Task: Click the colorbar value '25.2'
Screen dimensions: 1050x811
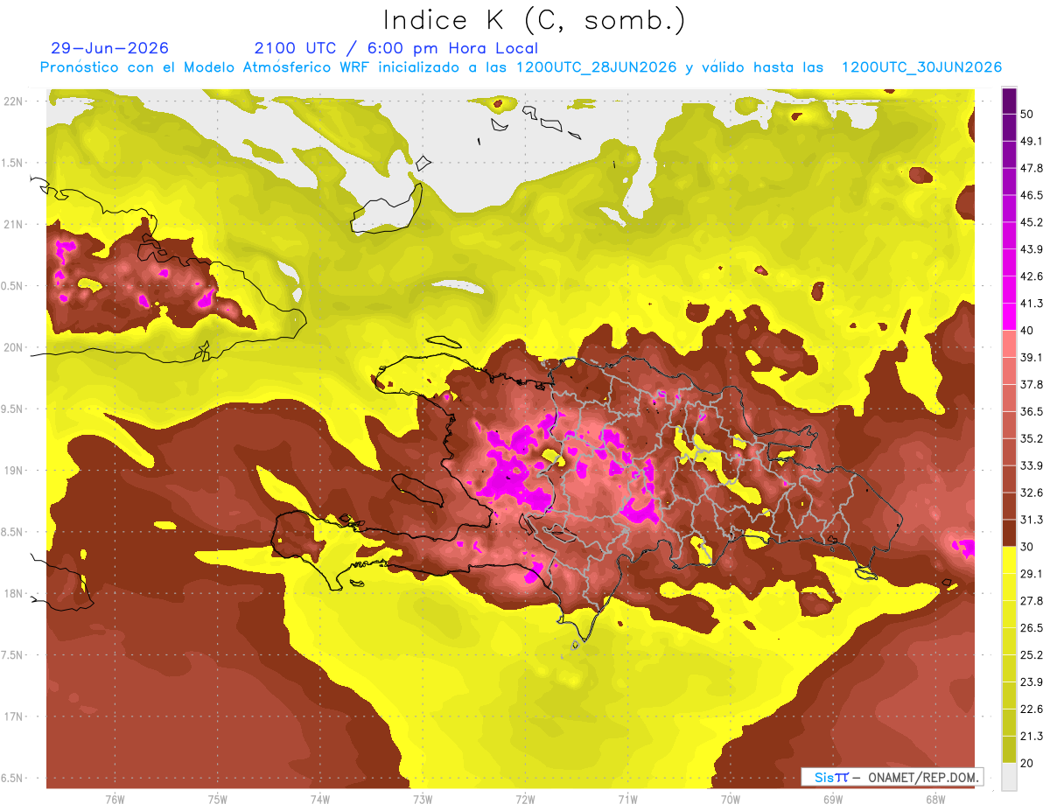Action: [x=1031, y=654]
